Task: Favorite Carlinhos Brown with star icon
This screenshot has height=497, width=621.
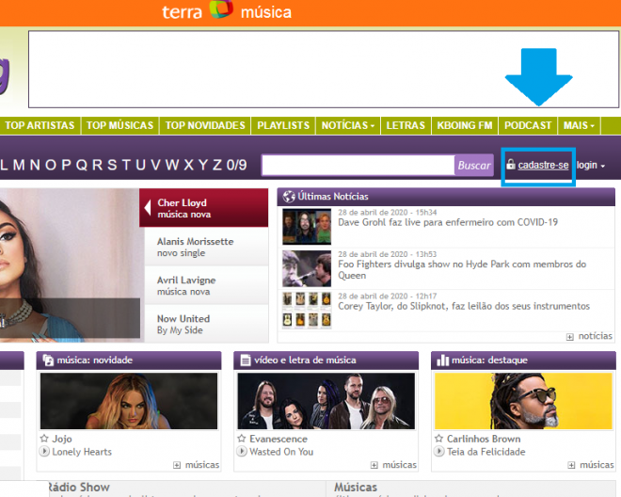Action: [438, 439]
